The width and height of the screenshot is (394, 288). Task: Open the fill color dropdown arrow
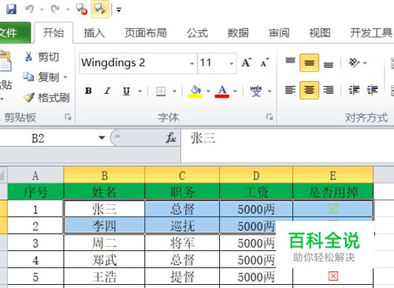coord(208,92)
